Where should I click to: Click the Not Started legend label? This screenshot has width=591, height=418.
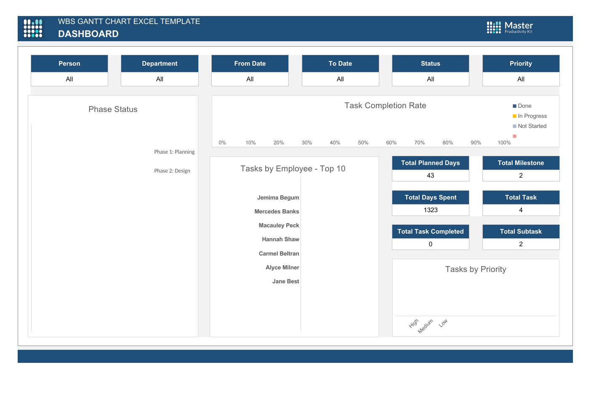pos(532,126)
